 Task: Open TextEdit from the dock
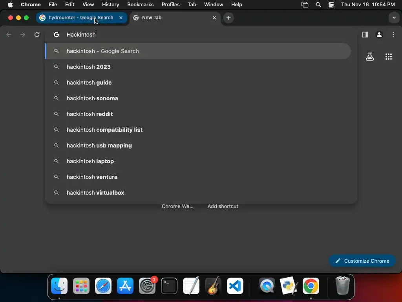191,285
